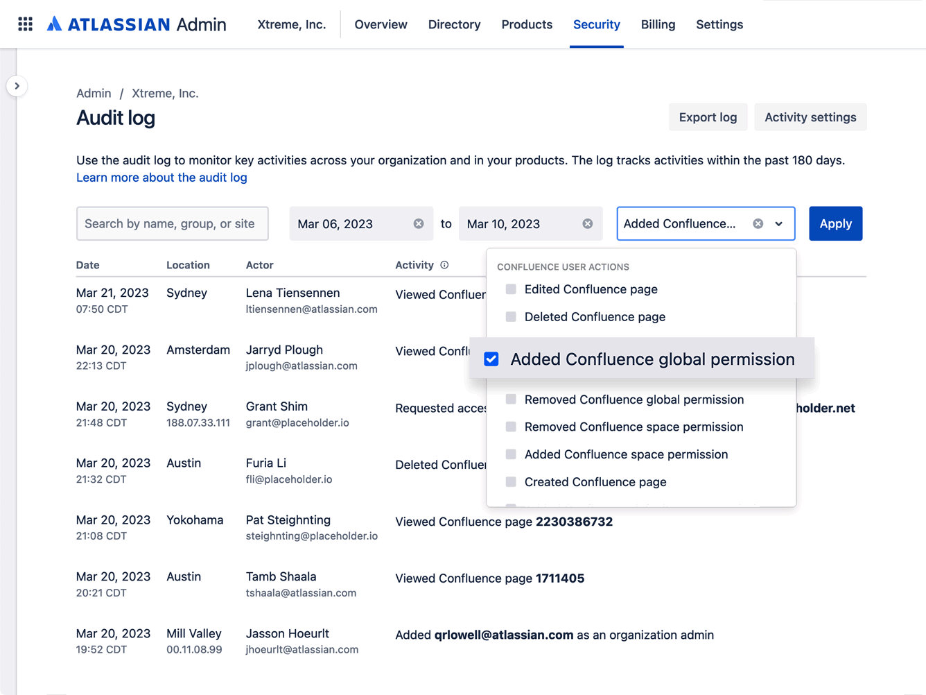Click the info icon beside Activity column
Screen dimensions: 926x695
coord(444,265)
